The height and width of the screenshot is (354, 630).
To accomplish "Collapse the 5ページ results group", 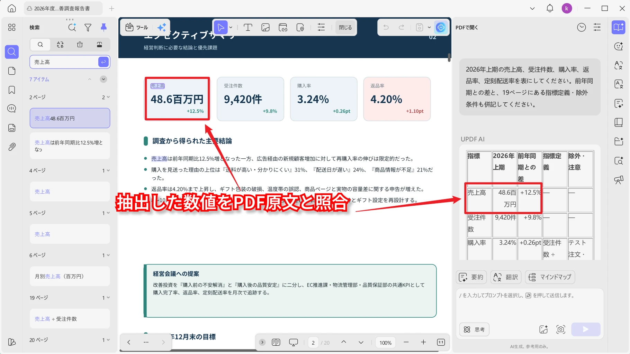I will pyautogui.click(x=108, y=213).
